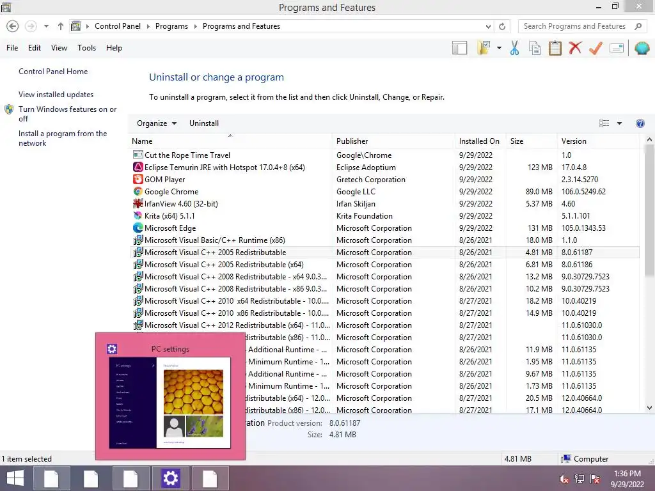
Task: Open Turn Windows features on or off
Action: 68,114
